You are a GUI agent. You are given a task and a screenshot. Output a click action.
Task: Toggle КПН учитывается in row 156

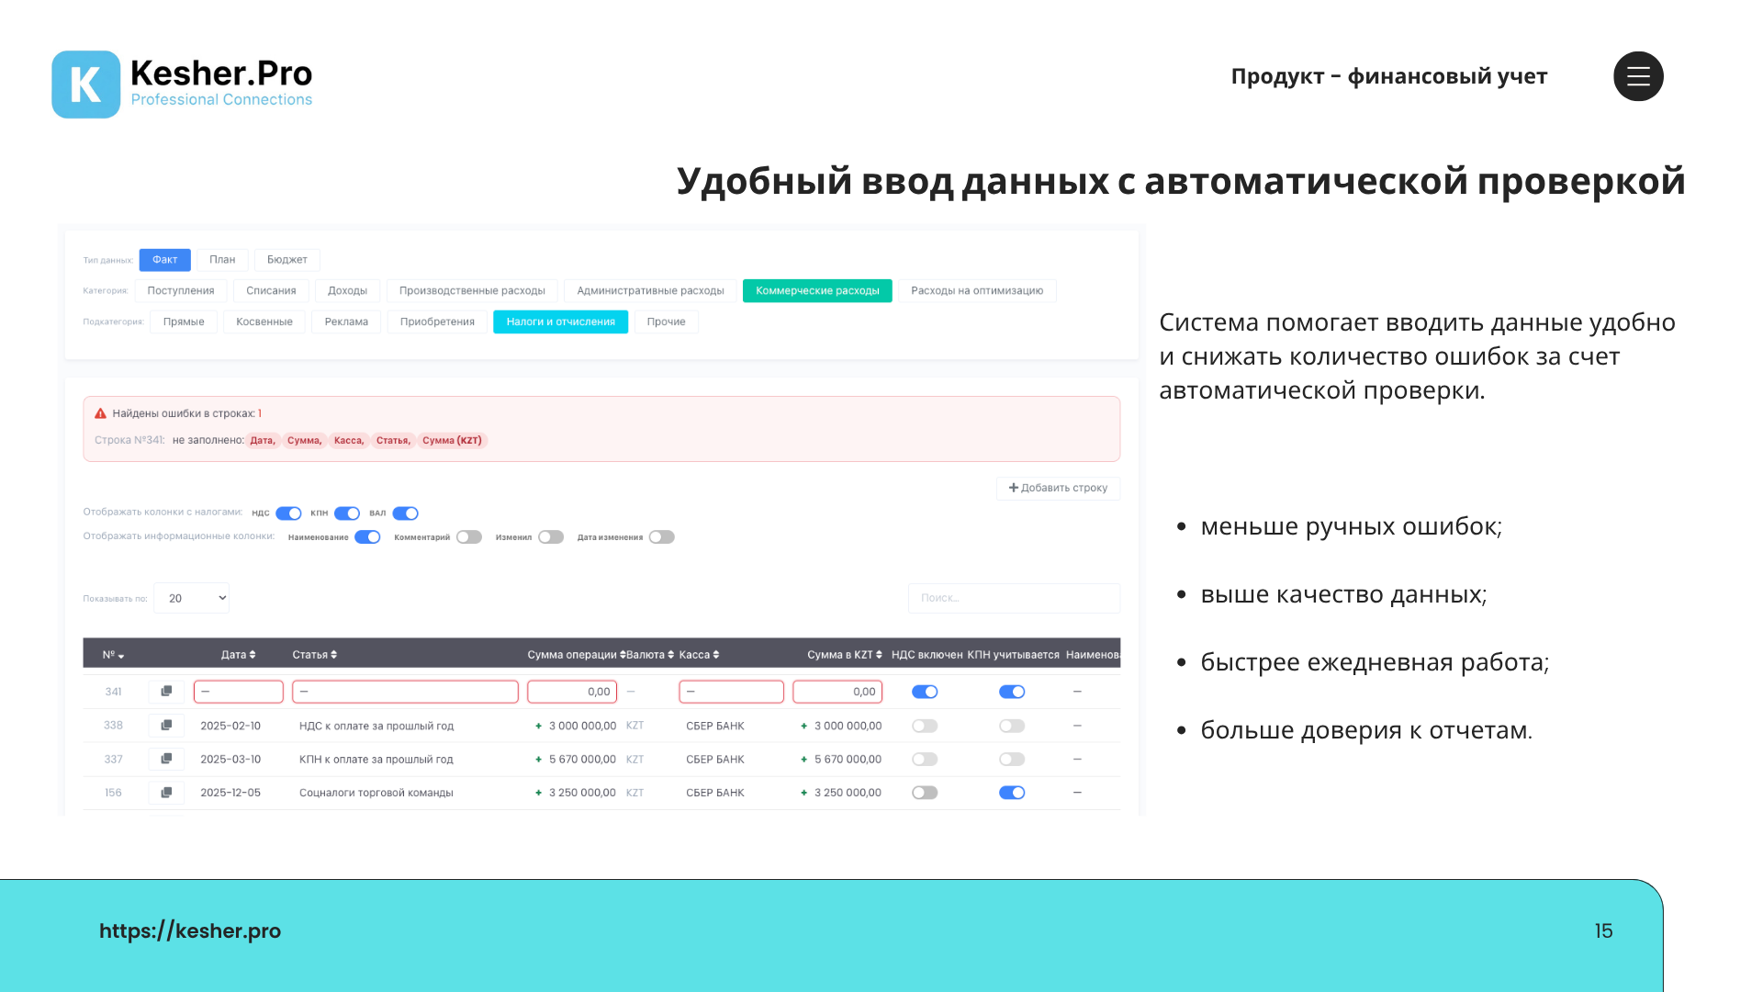pos(1012,793)
